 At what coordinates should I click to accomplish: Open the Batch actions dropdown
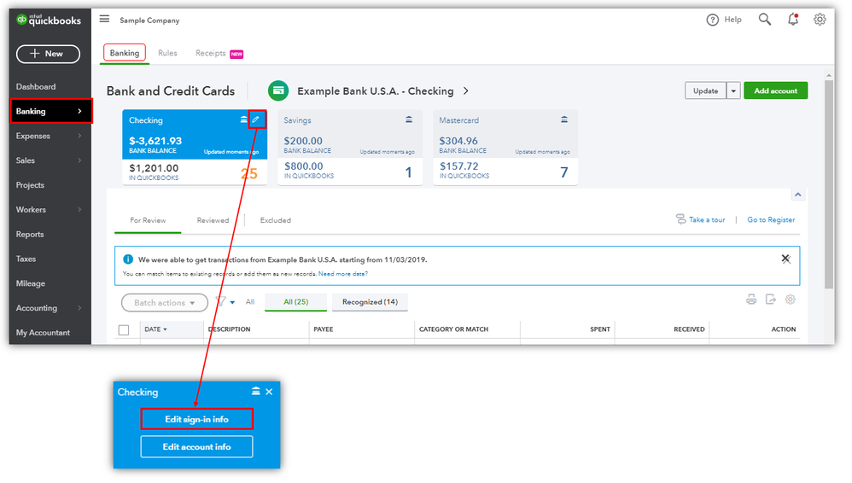click(164, 303)
